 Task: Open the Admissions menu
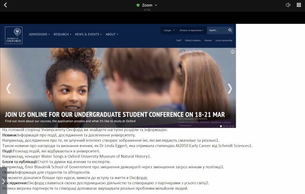39,34
